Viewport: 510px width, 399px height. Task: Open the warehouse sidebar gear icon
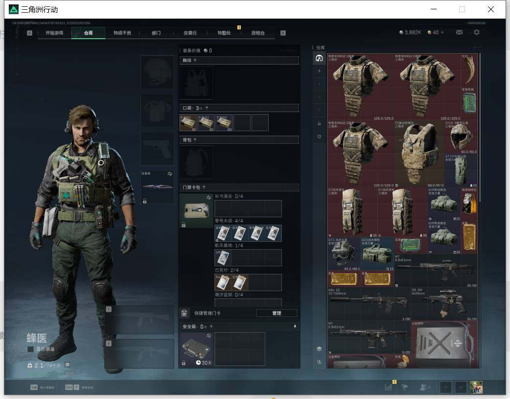[319, 137]
